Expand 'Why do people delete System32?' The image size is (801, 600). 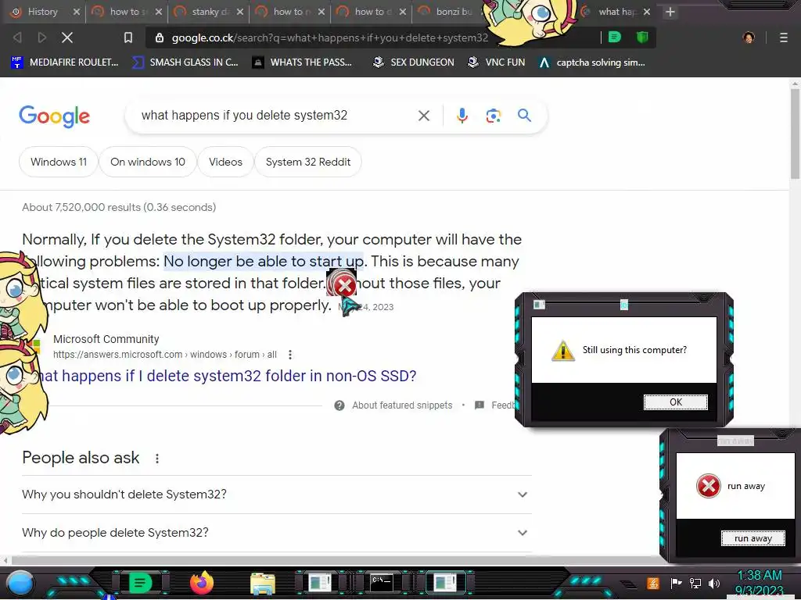click(276, 533)
